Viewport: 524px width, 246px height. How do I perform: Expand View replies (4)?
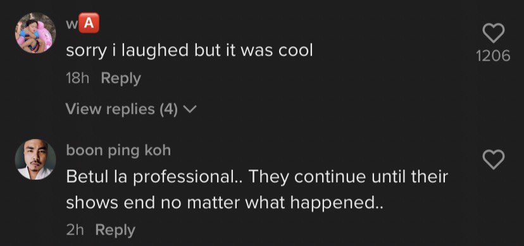131,109
